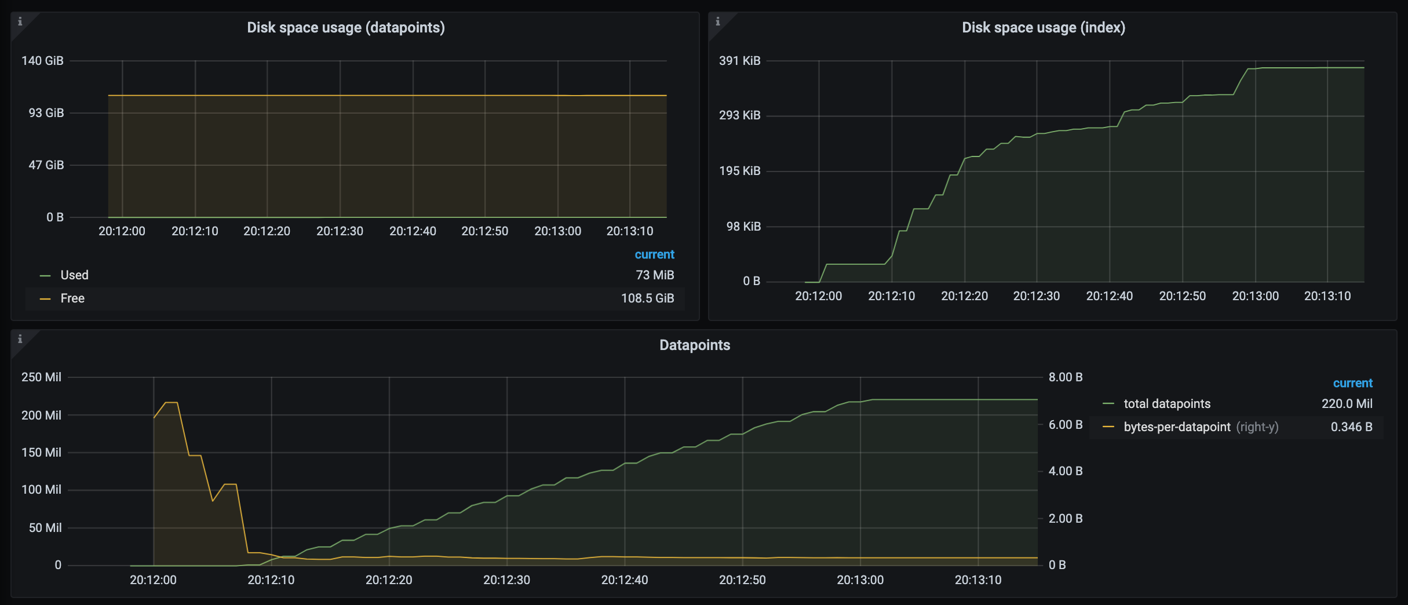The image size is (1408, 605).
Task: Open info tooltip on the Datapoints panel
Action: [21, 340]
